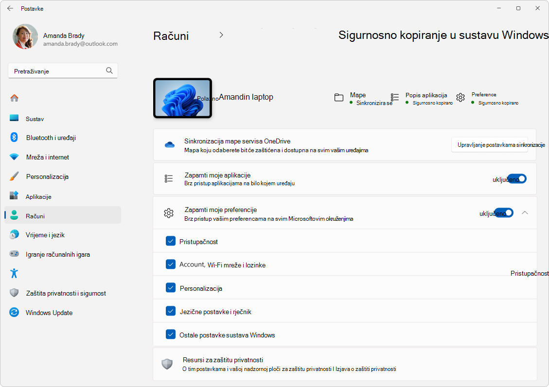The image size is (549, 387).
Task: Click the list icon beside Zapamti moje aplikacije
Action: [169, 179]
